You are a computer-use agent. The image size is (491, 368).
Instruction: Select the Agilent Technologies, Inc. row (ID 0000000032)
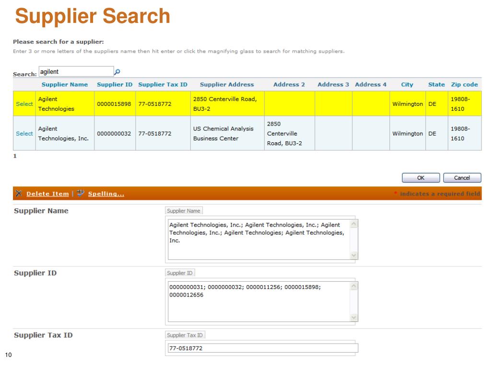click(x=24, y=134)
